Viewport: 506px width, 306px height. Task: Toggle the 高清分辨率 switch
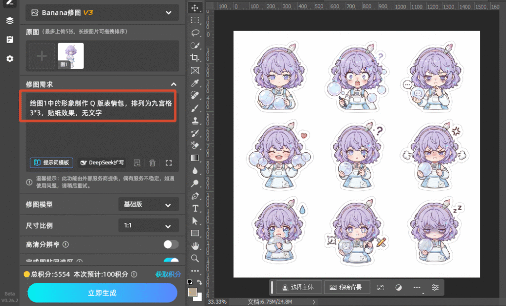pyautogui.click(x=170, y=244)
